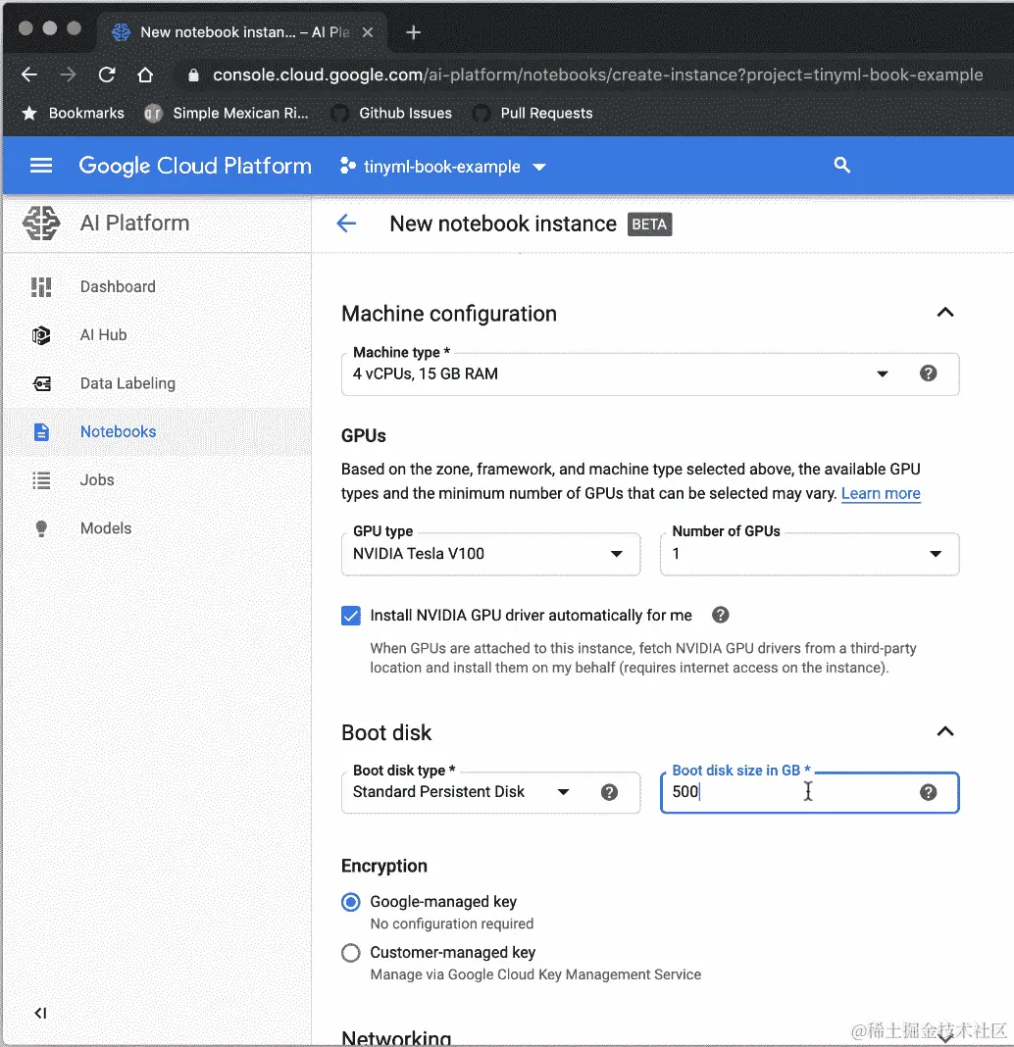Image resolution: width=1014 pixels, height=1047 pixels.
Task: Open help for Boot disk size
Action: (x=928, y=792)
